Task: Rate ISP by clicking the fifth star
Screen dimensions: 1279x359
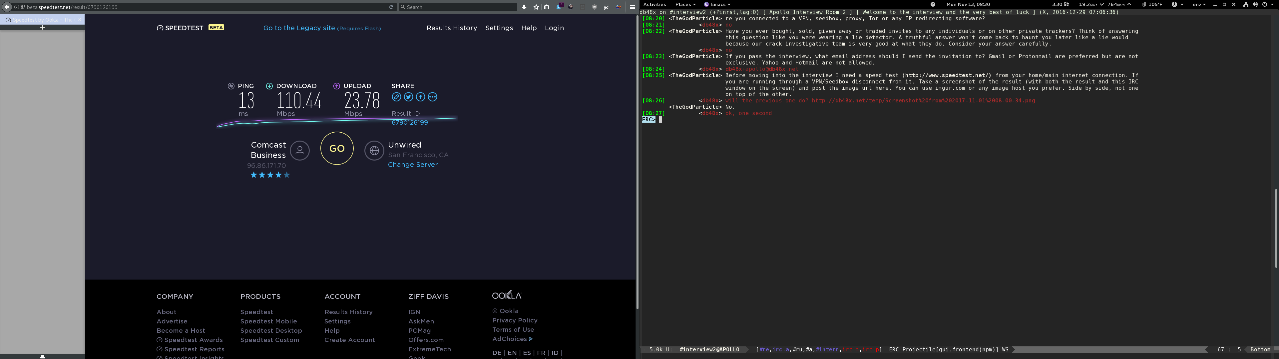Action: (286, 175)
